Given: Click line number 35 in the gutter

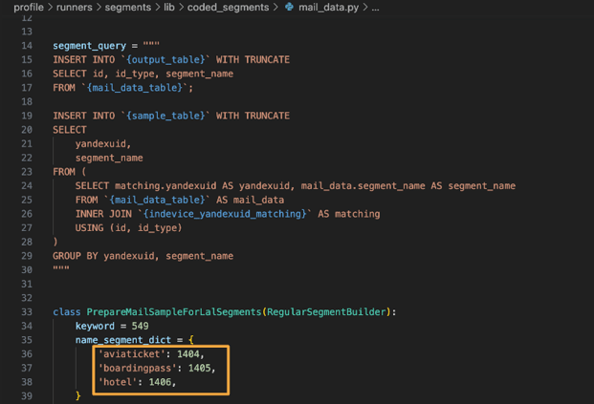Looking at the screenshot, I should (x=27, y=340).
